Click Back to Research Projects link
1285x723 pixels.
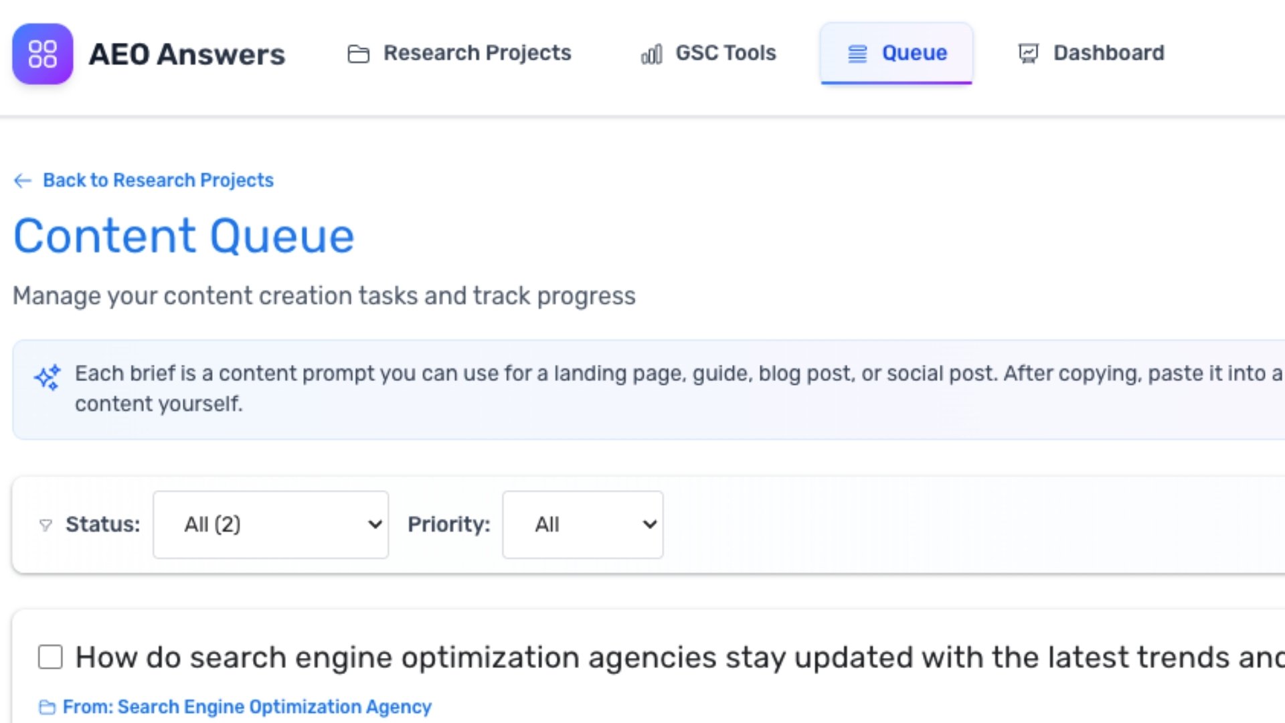click(158, 181)
